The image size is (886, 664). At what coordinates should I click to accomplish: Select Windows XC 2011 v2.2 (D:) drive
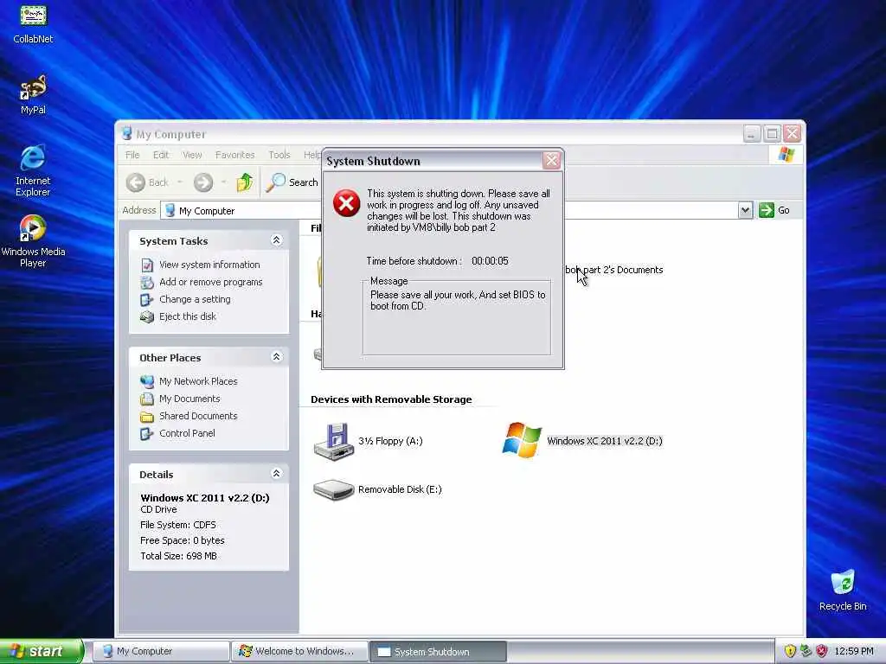[x=582, y=440]
